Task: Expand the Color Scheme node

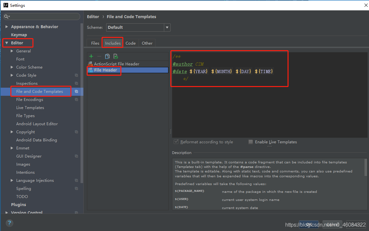Action: click(12, 67)
